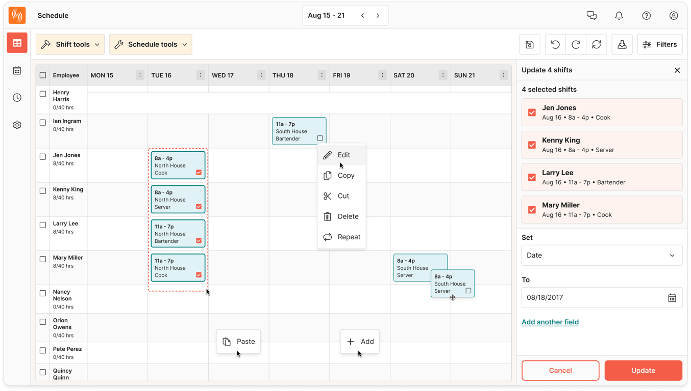Open FRI 19 column options menu

tap(382, 75)
